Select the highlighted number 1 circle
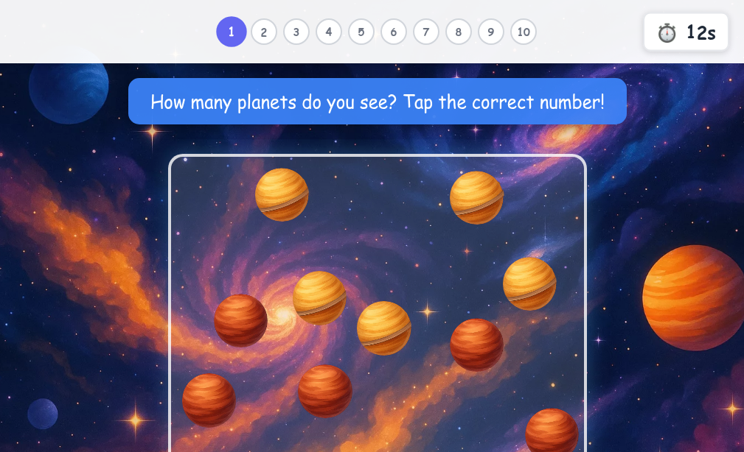Viewport: 744px width, 452px height. coord(232,32)
